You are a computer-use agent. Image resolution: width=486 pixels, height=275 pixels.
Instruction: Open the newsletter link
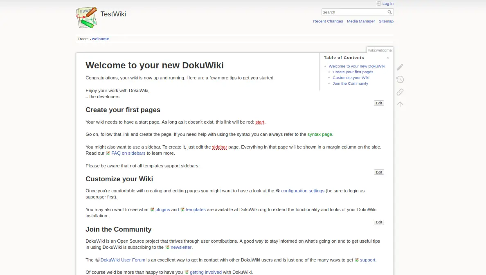click(x=178, y=248)
